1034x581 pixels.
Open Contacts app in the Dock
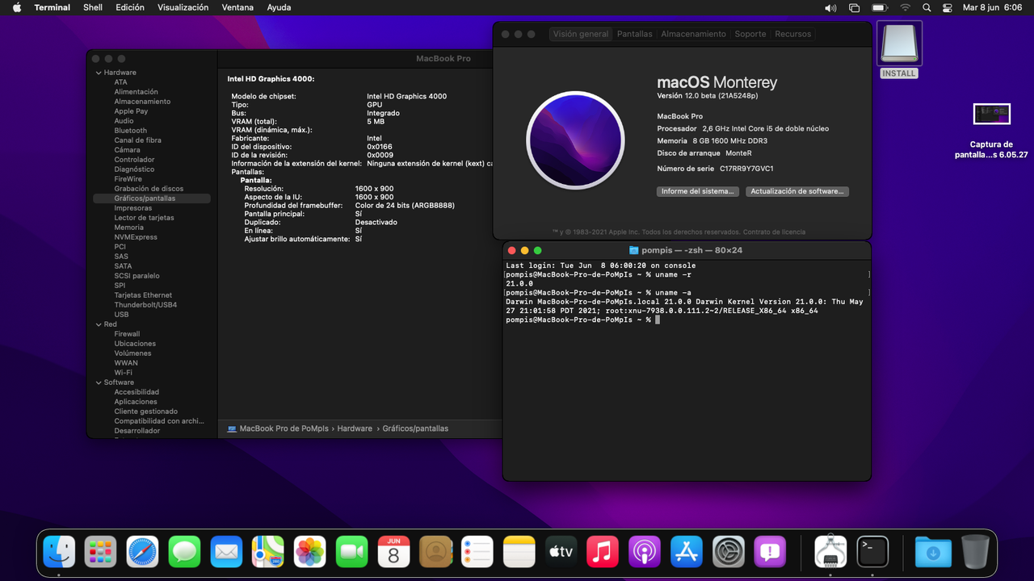click(435, 552)
